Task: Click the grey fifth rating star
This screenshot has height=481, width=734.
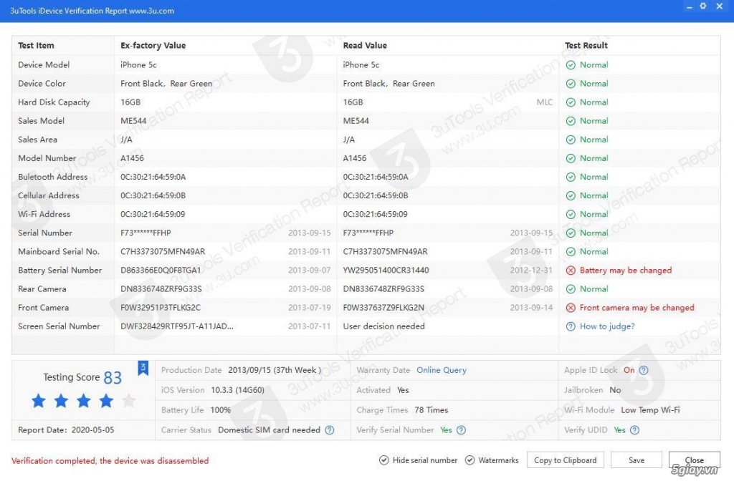Action: [129, 401]
